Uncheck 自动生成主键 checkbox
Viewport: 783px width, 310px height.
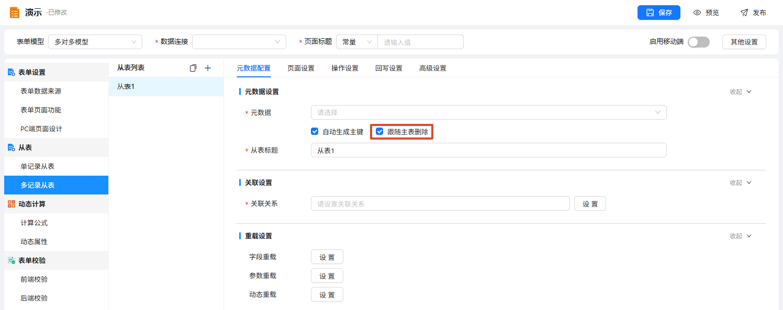click(x=315, y=132)
